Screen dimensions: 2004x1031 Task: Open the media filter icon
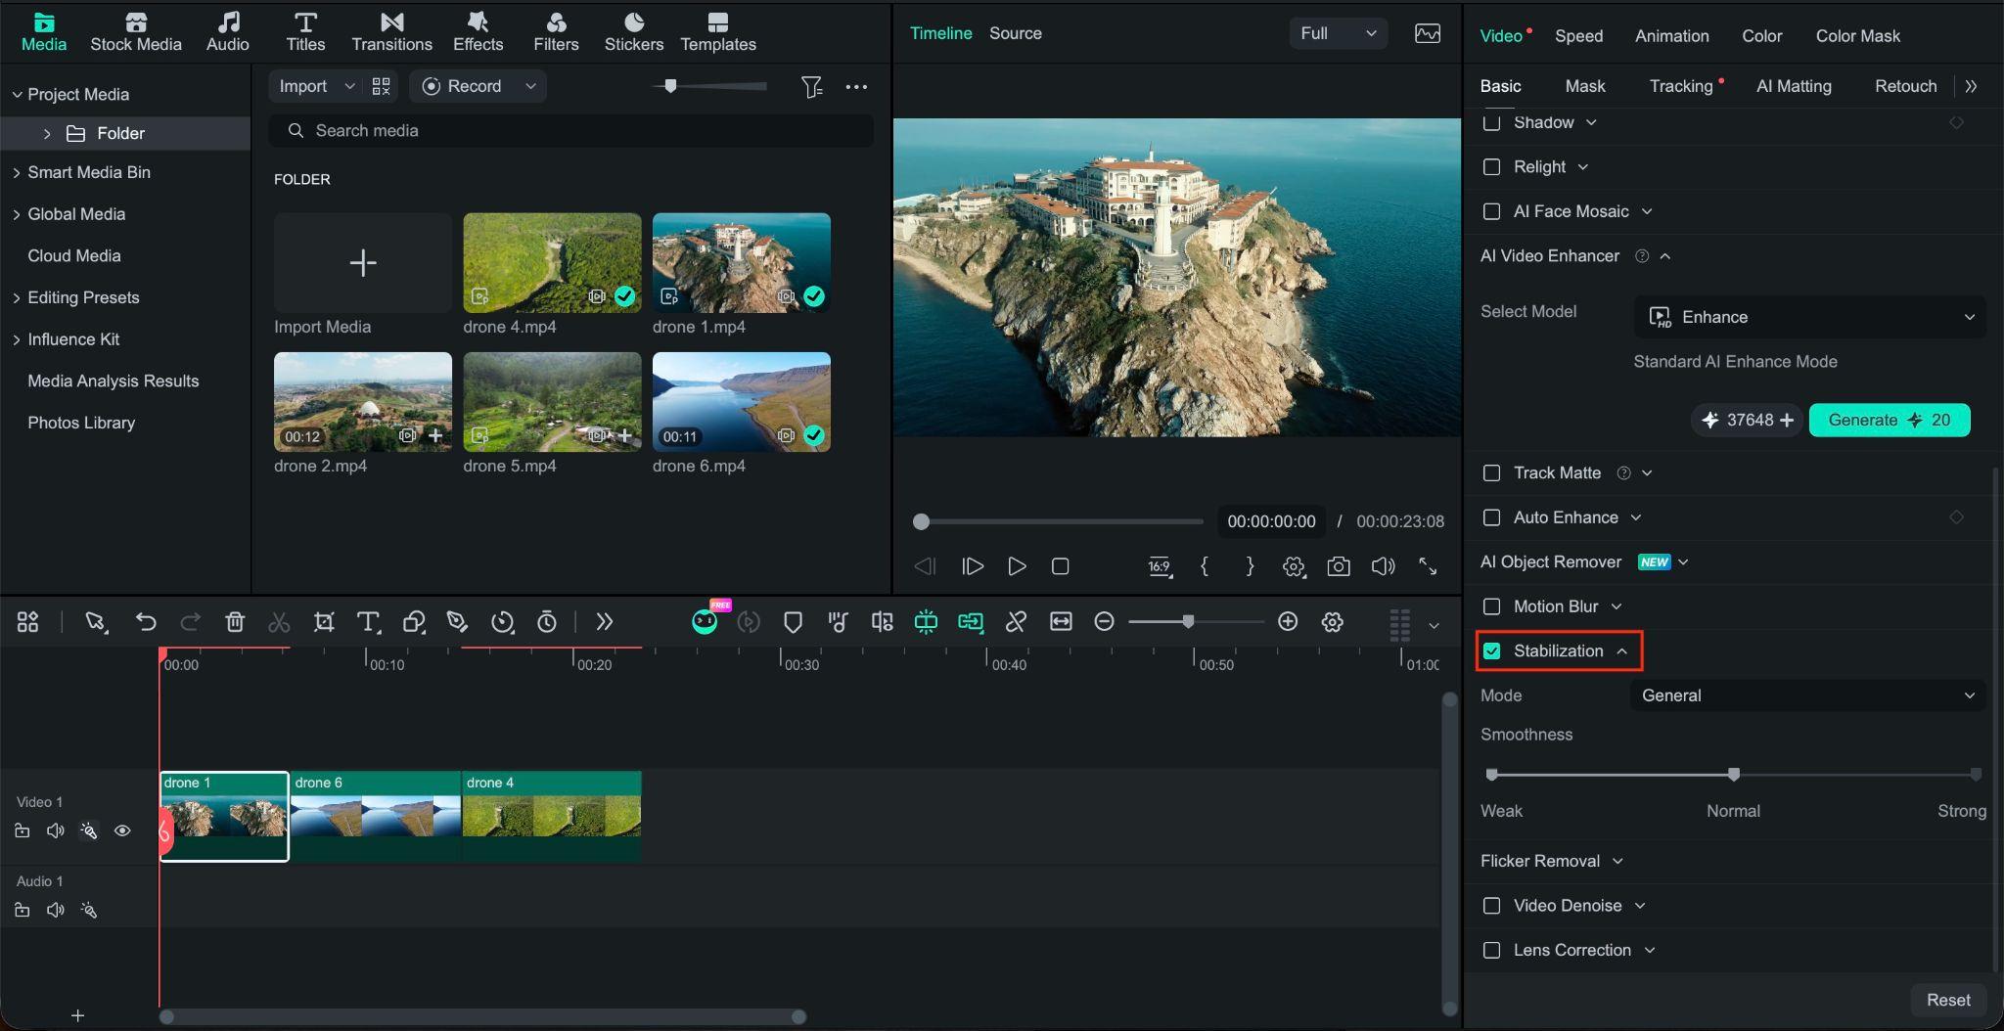[811, 86]
